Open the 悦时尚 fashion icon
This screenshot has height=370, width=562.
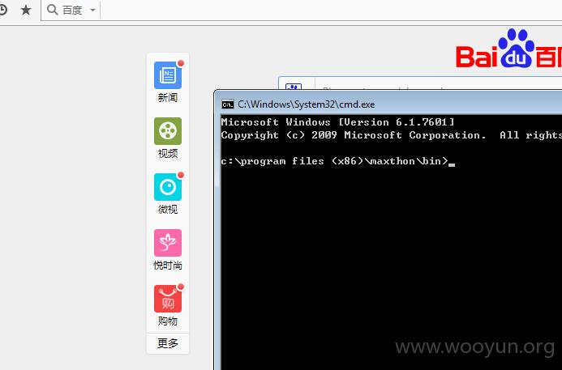click(168, 243)
